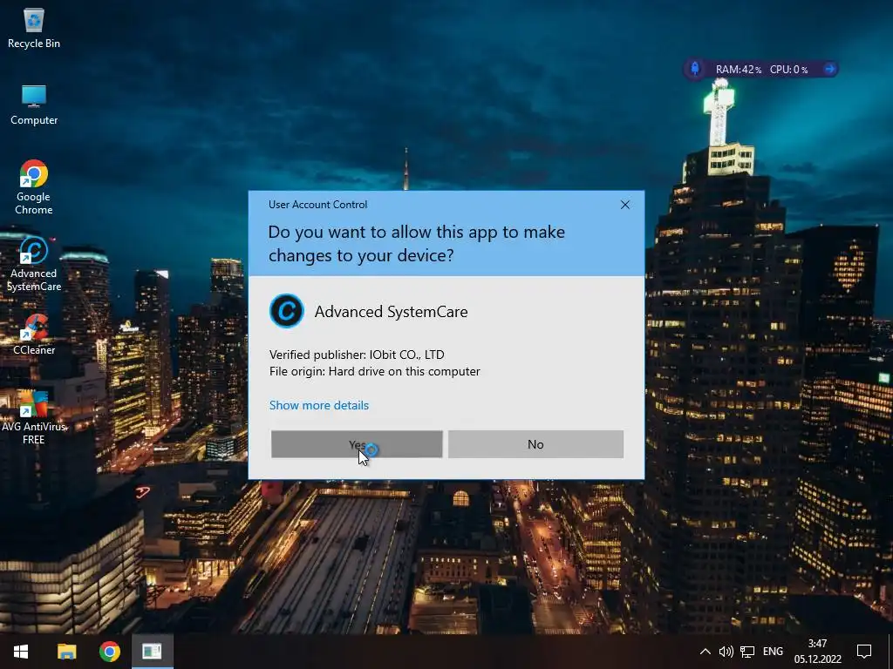Screen dimensions: 893x669
Task: Show hidden system tray icons
Action: click(x=705, y=652)
